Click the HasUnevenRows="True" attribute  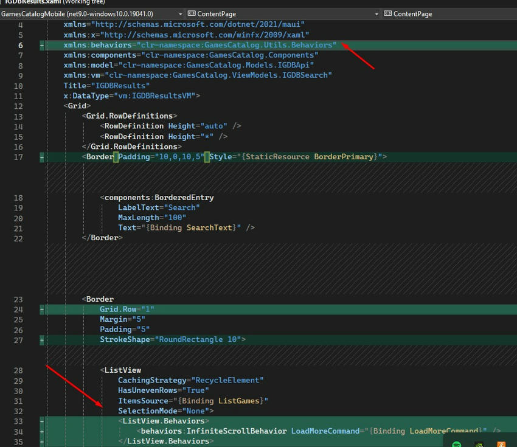[164, 390]
